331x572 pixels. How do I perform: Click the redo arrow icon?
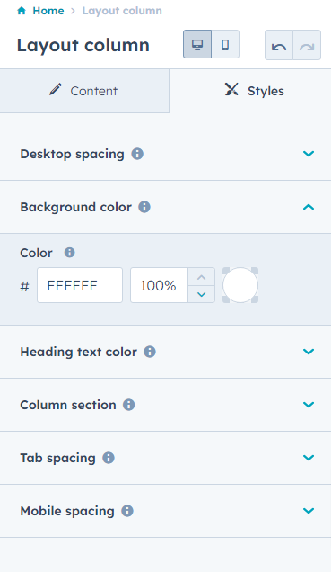click(307, 46)
